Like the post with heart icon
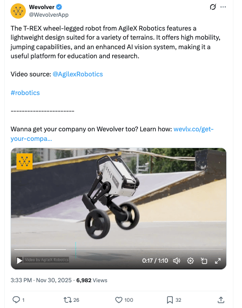This screenshot has height=308, width=242. (x=118, y=300)
